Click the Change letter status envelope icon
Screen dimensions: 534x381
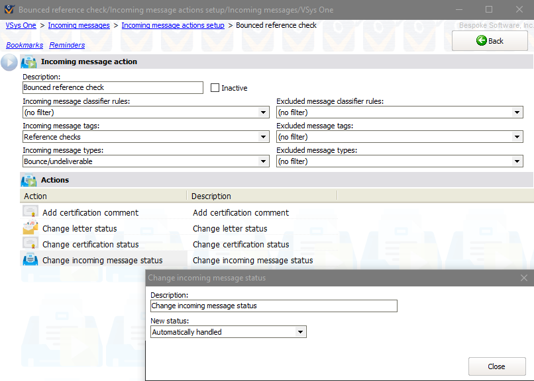(30, 228)
